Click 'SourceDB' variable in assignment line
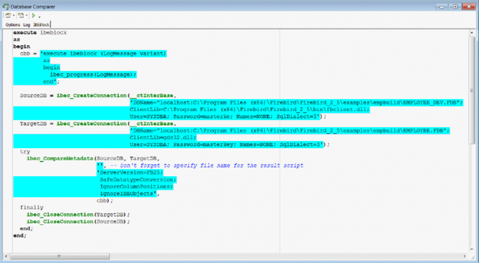Viewport: 479px width, 263px height. pyautogui.click(x=33, y=95)
